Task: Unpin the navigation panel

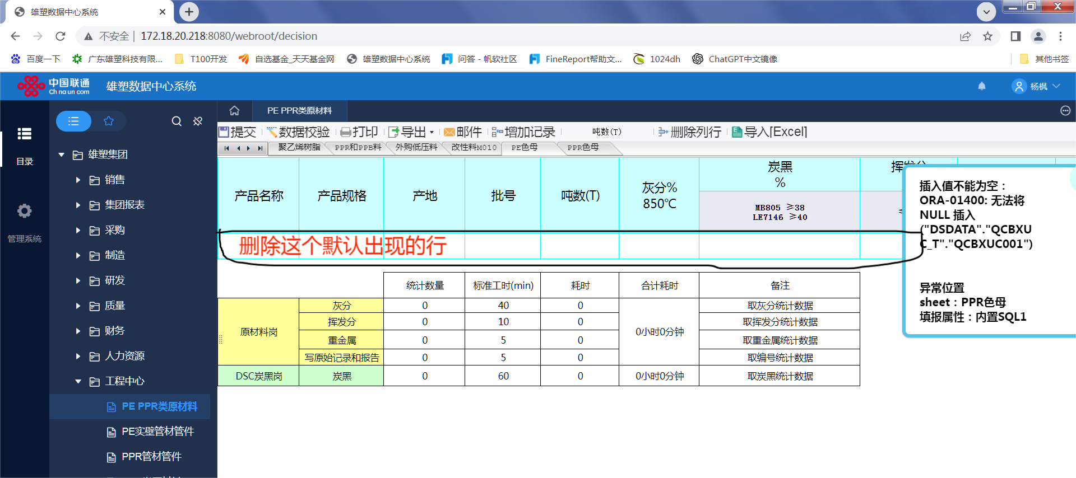Action: 198,121
